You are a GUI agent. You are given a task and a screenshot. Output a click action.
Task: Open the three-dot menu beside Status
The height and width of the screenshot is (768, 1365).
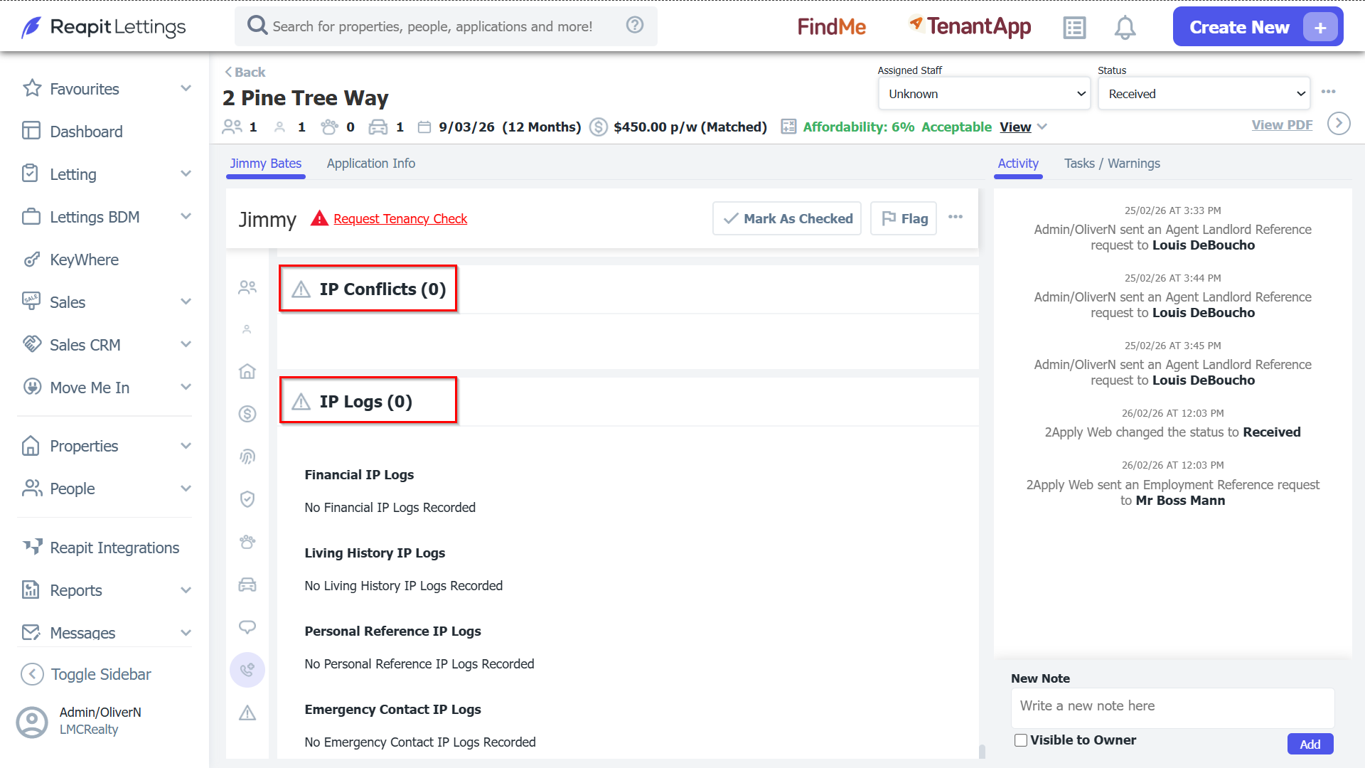pyautogui.click(x=1329, y=92)
